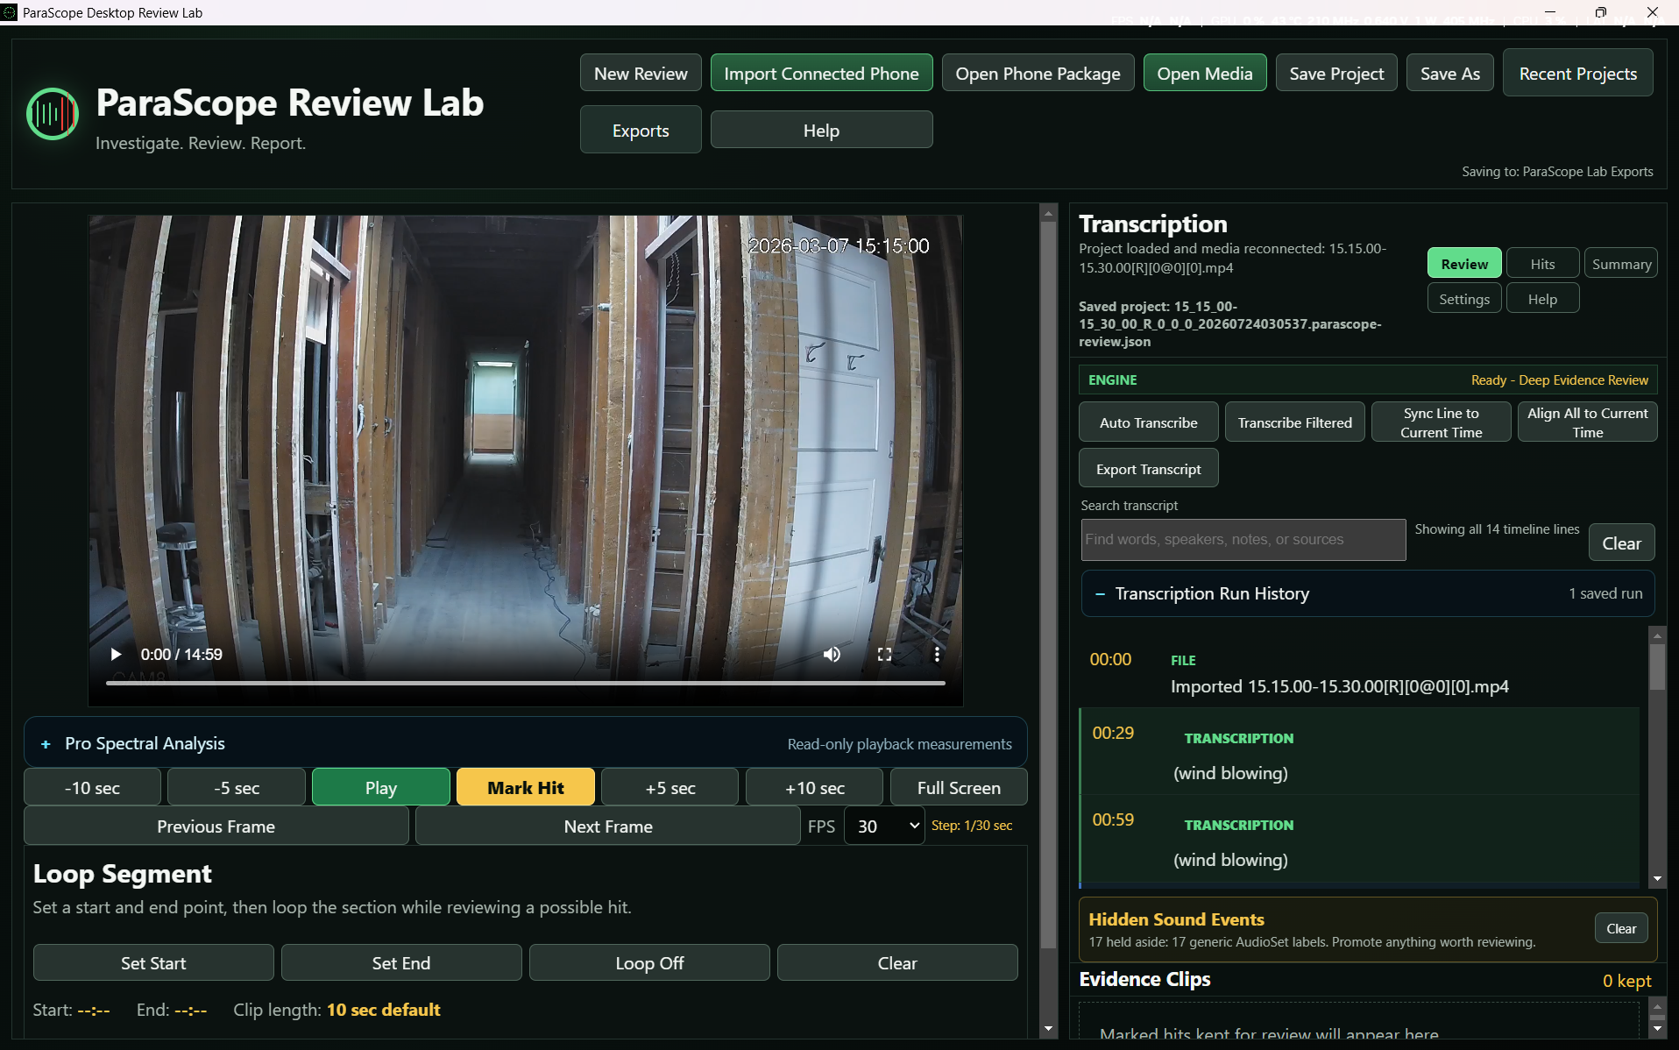
Task: Click Export Transcript
Action: coord(1148,469)
